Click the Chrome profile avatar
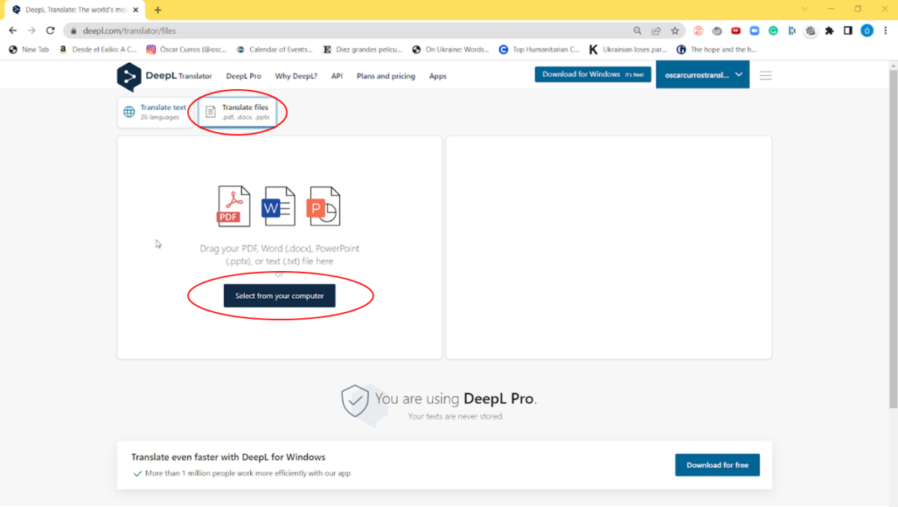Viewport: 898px width, 507px height. pos(867,31)
